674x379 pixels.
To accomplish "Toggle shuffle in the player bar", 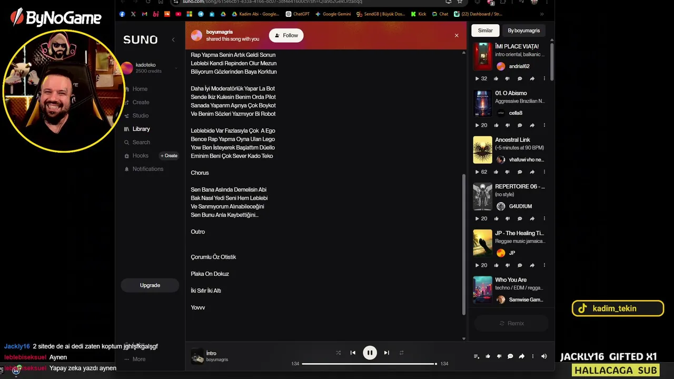I will pos(338,353).
